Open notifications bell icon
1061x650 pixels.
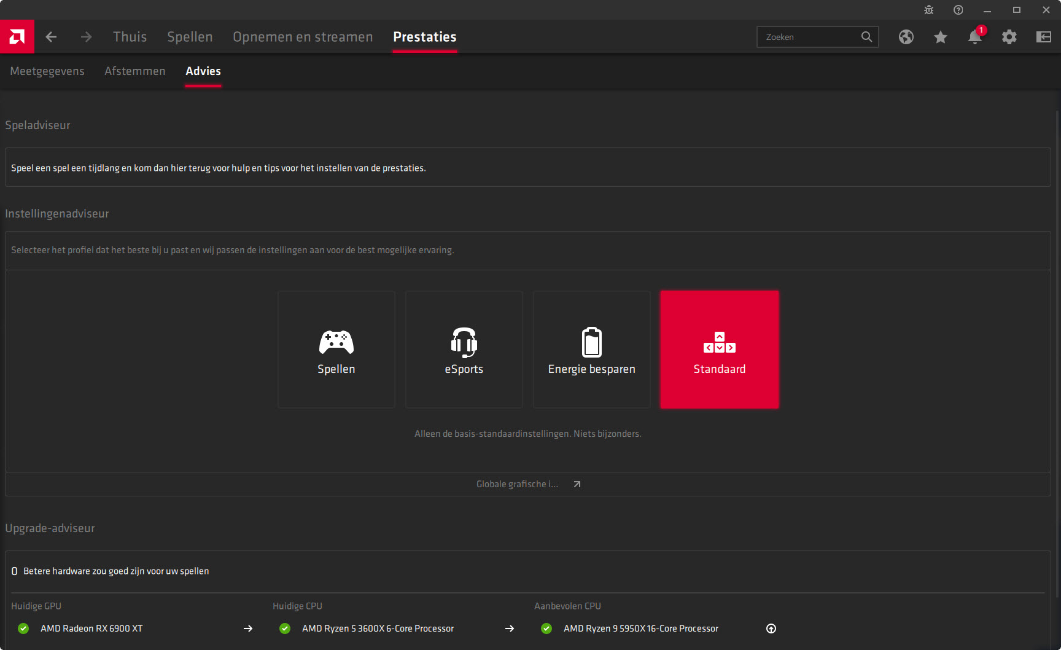click(x=974, y=37)
